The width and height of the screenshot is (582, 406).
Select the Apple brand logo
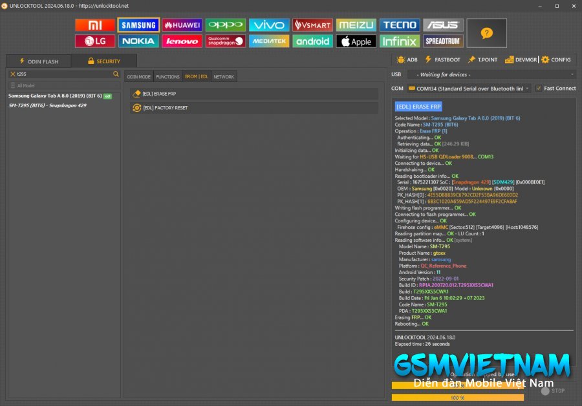coord(356,41)
